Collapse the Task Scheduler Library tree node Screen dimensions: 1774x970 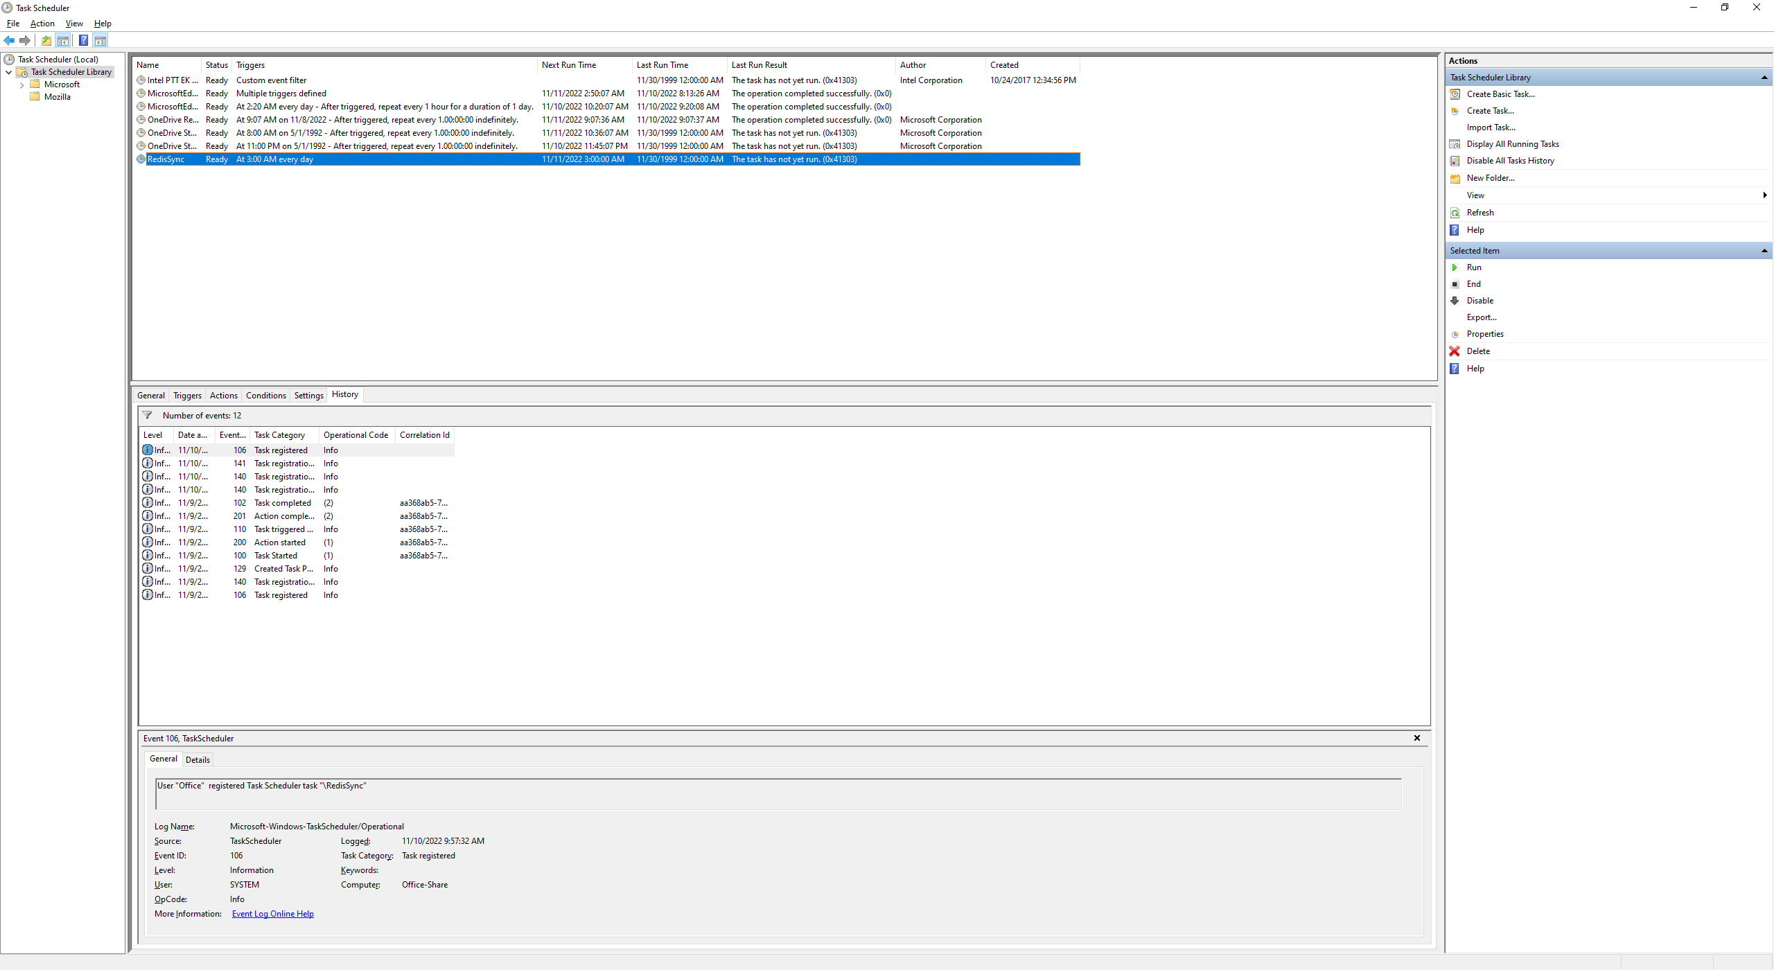tap(8, 72)
